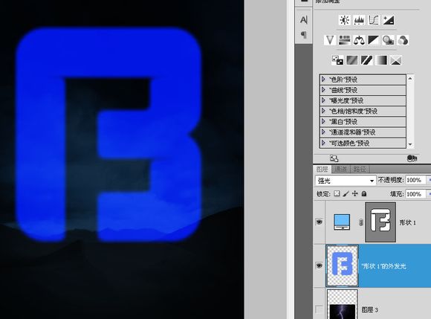Viewport: 431px width, 319px height.
Task: Add a Color Balance adjustment (scales icon)
Action: [359, 40]
